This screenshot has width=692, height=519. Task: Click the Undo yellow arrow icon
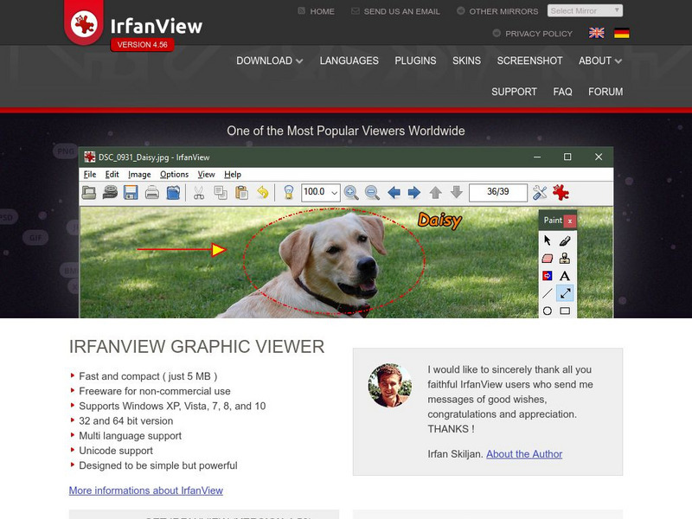263,192
